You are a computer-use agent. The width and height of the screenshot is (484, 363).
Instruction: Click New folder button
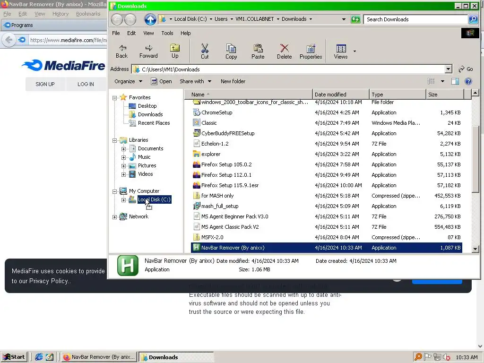(233, 81)
